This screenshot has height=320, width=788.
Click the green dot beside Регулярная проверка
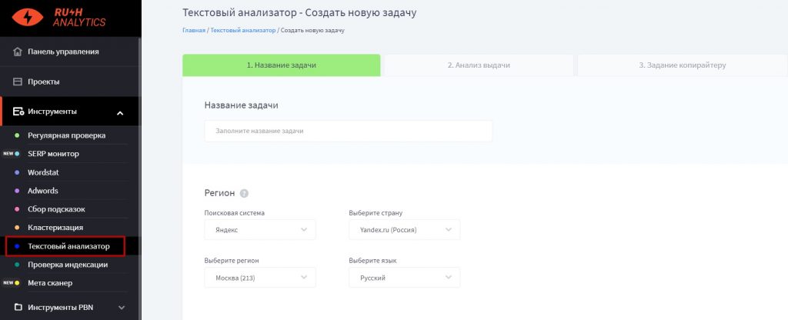(x=17, y=135)
